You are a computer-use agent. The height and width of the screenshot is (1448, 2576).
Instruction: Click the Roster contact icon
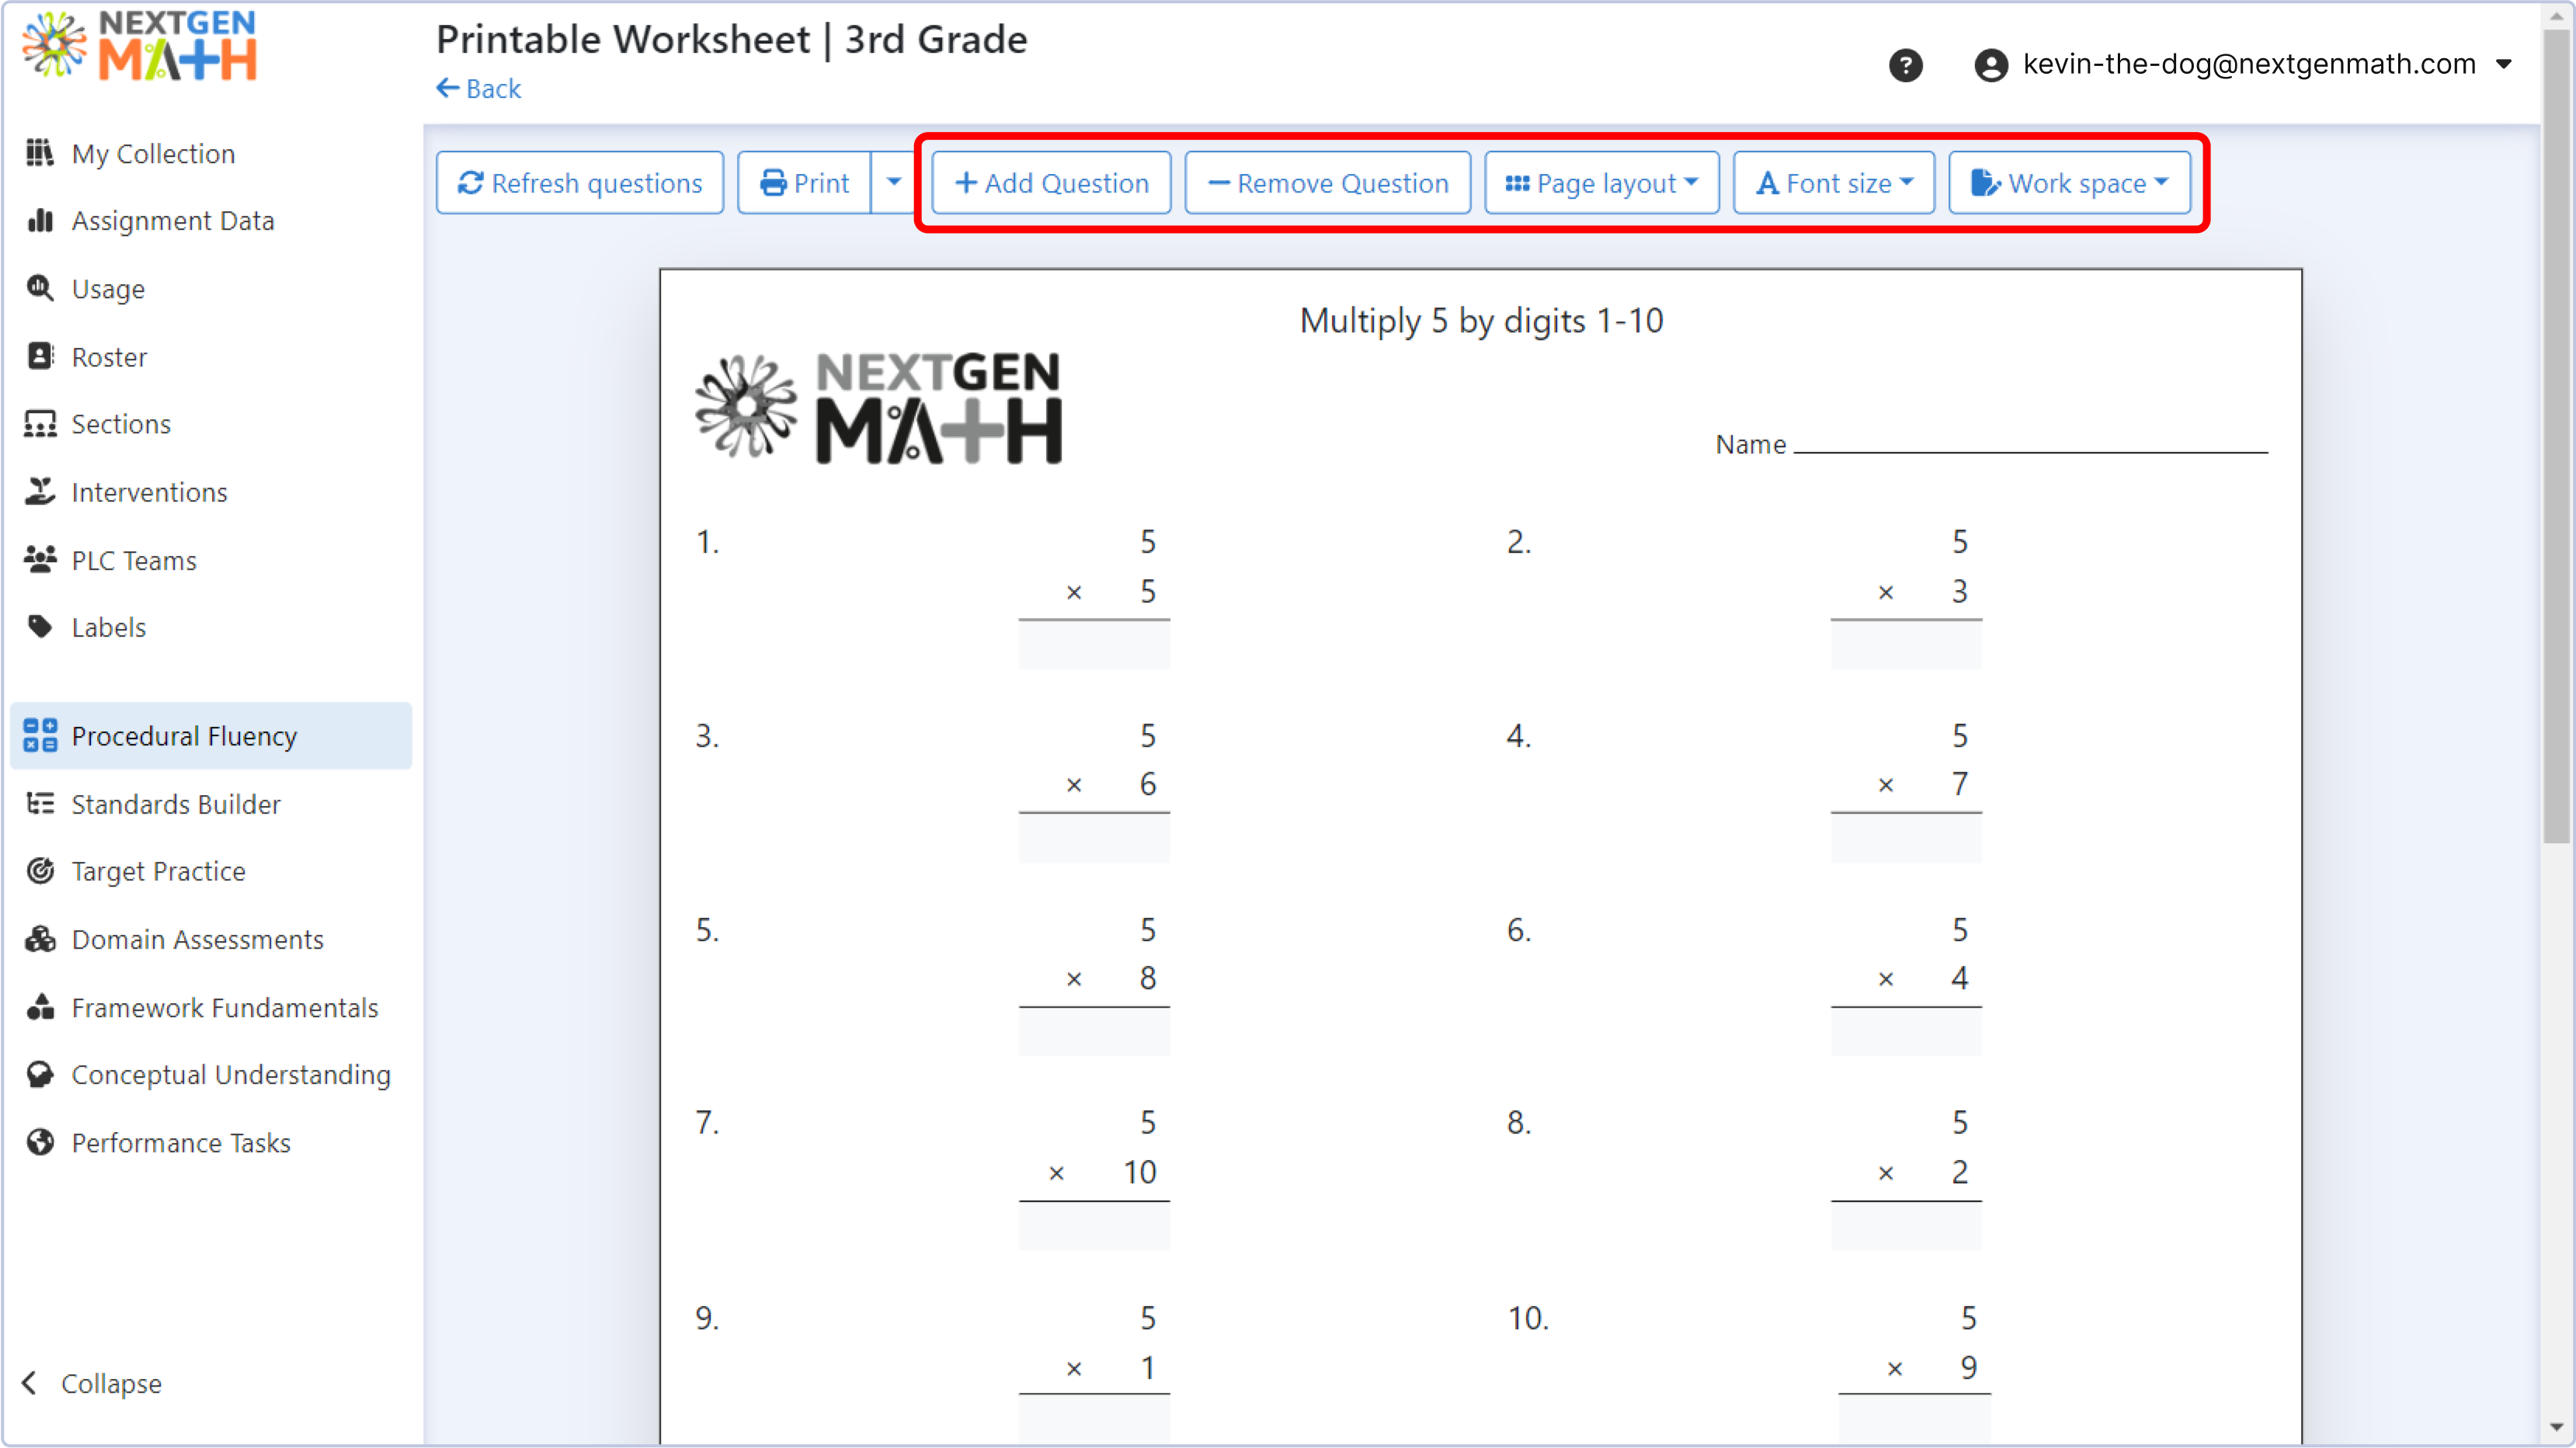[40, 356]
